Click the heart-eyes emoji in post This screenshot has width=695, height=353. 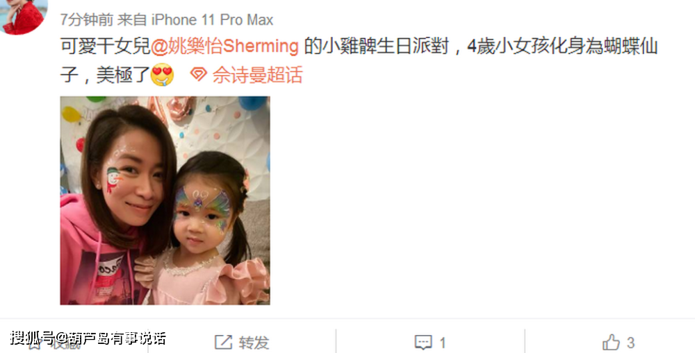point(162,75)
